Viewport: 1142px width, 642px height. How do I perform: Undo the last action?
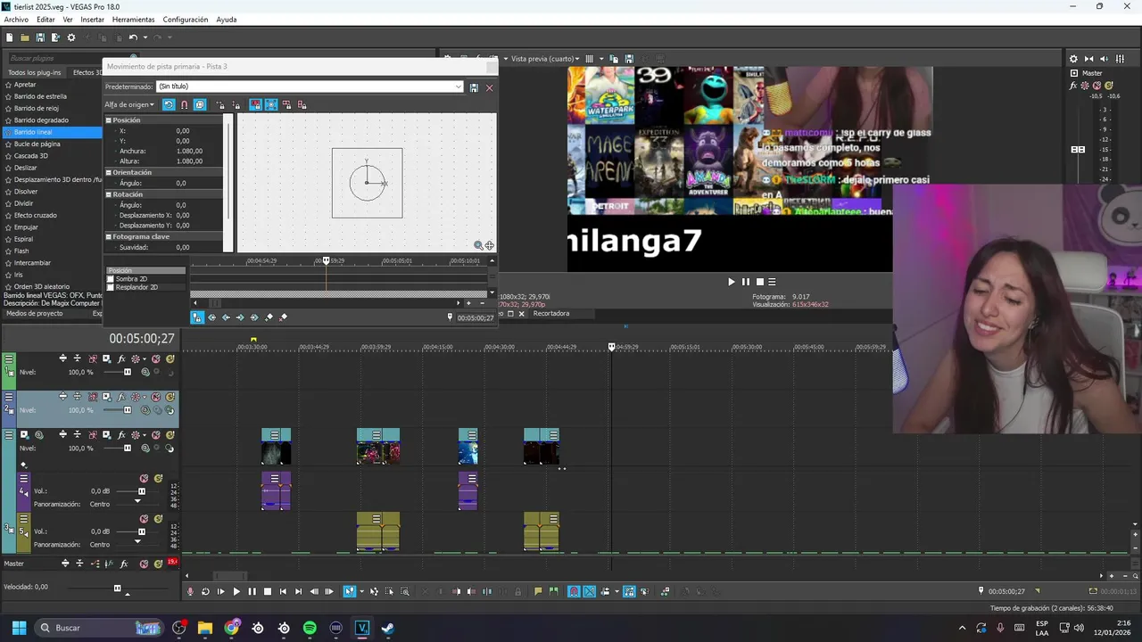click(x=133, y=37)
